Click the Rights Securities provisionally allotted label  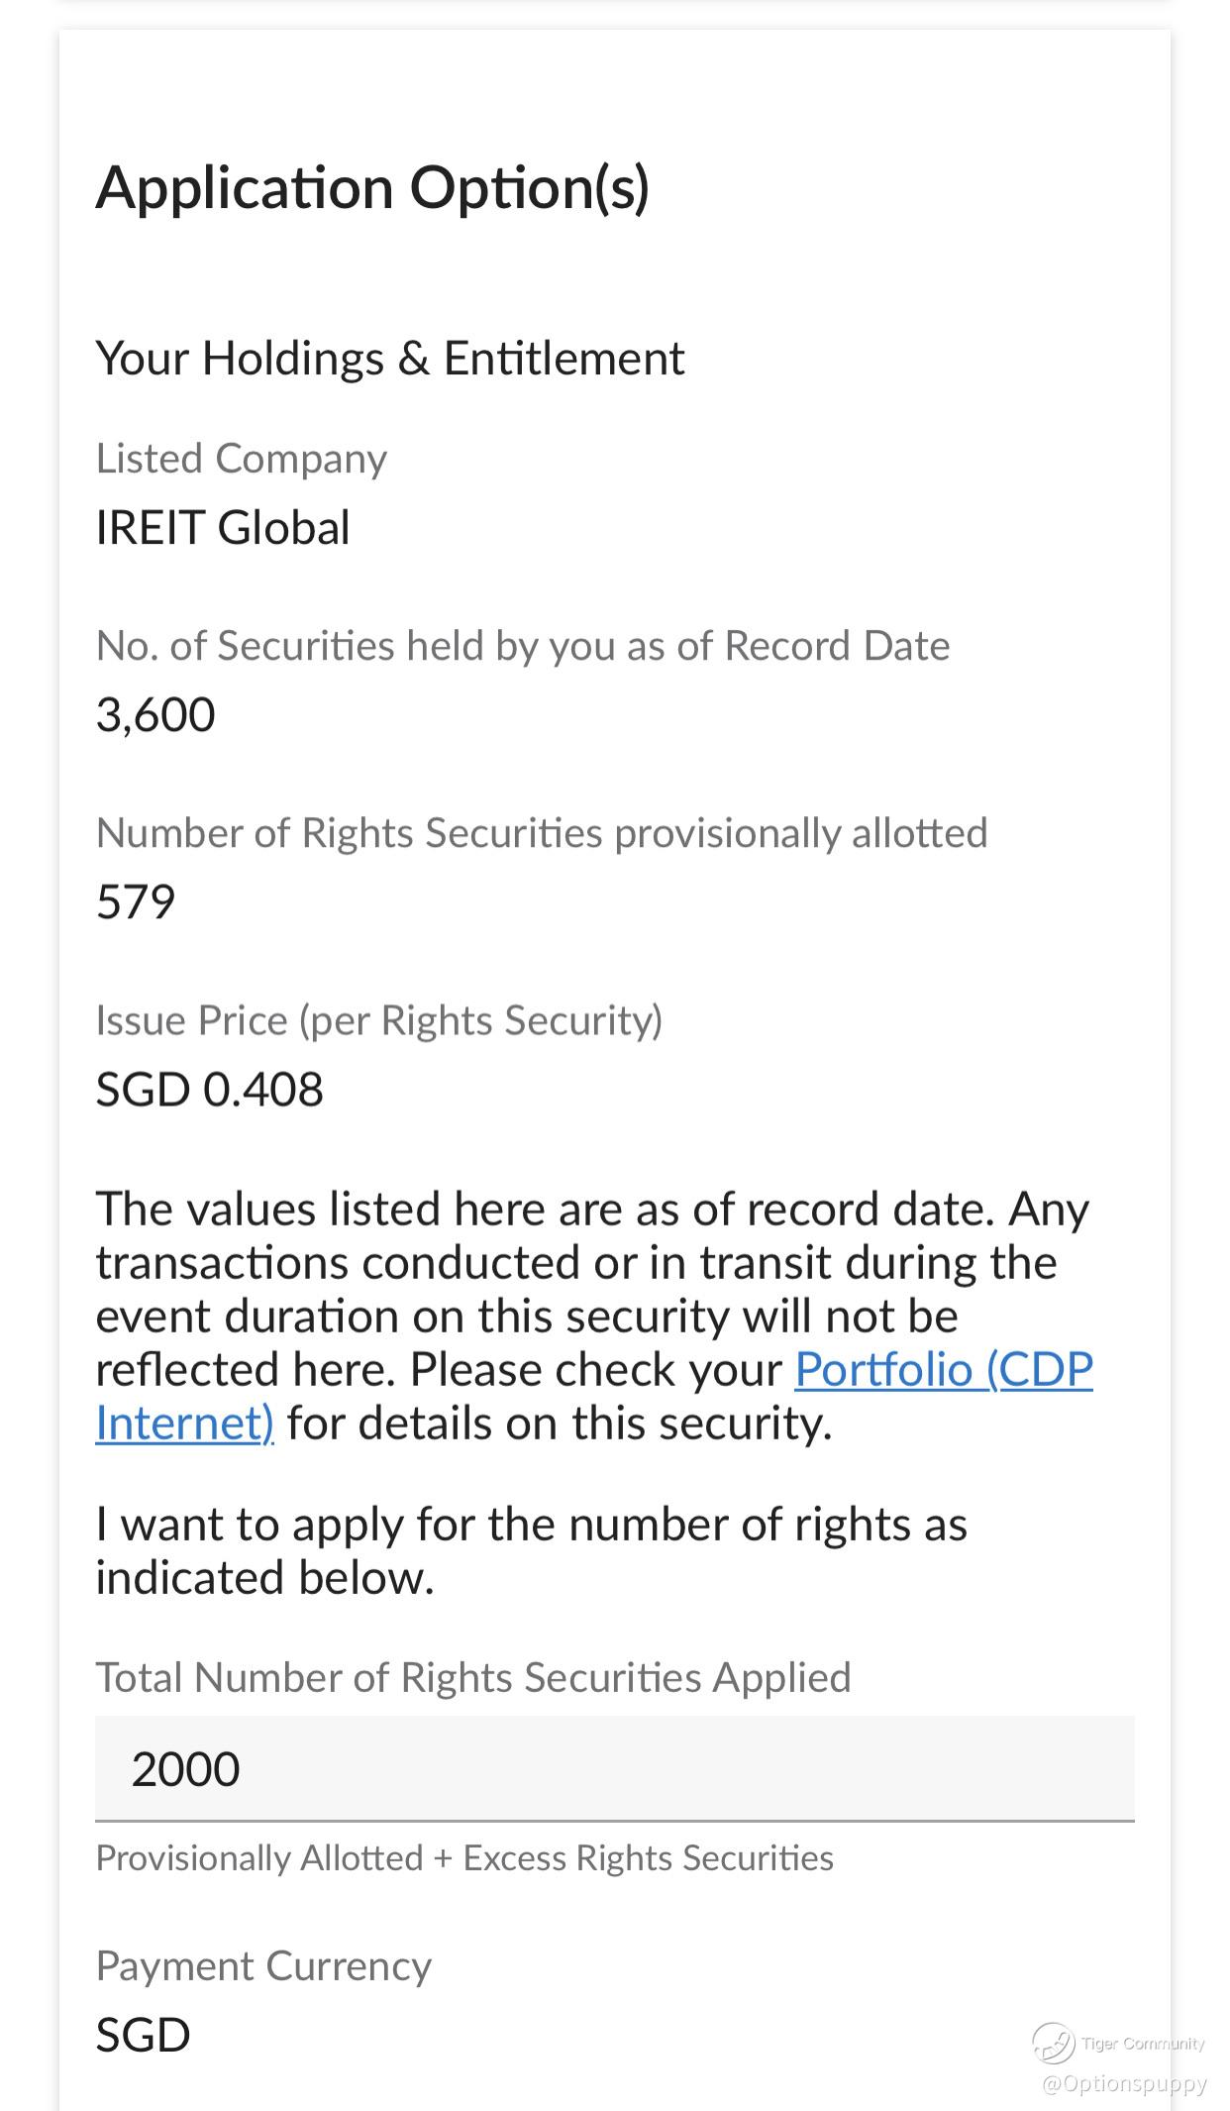click(541, 832)
